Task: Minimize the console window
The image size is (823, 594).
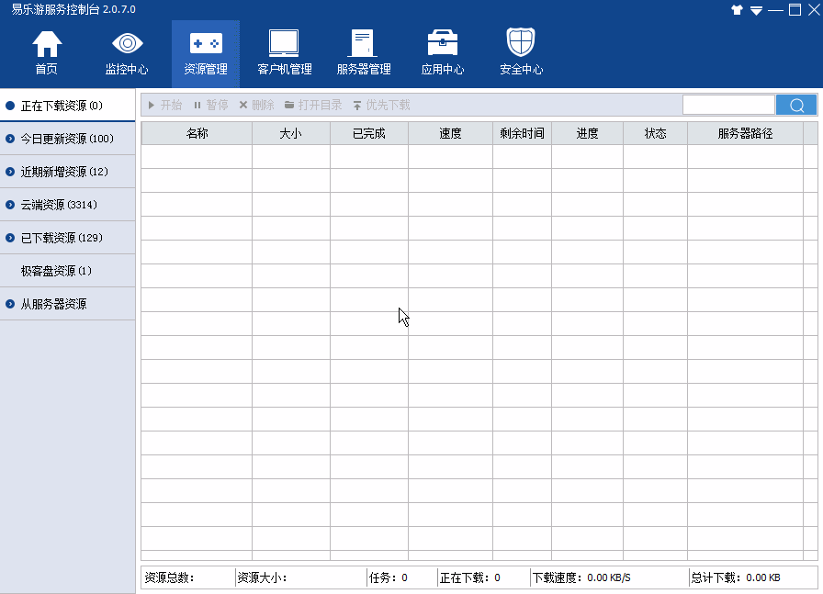Action: [x=775, y=10]
